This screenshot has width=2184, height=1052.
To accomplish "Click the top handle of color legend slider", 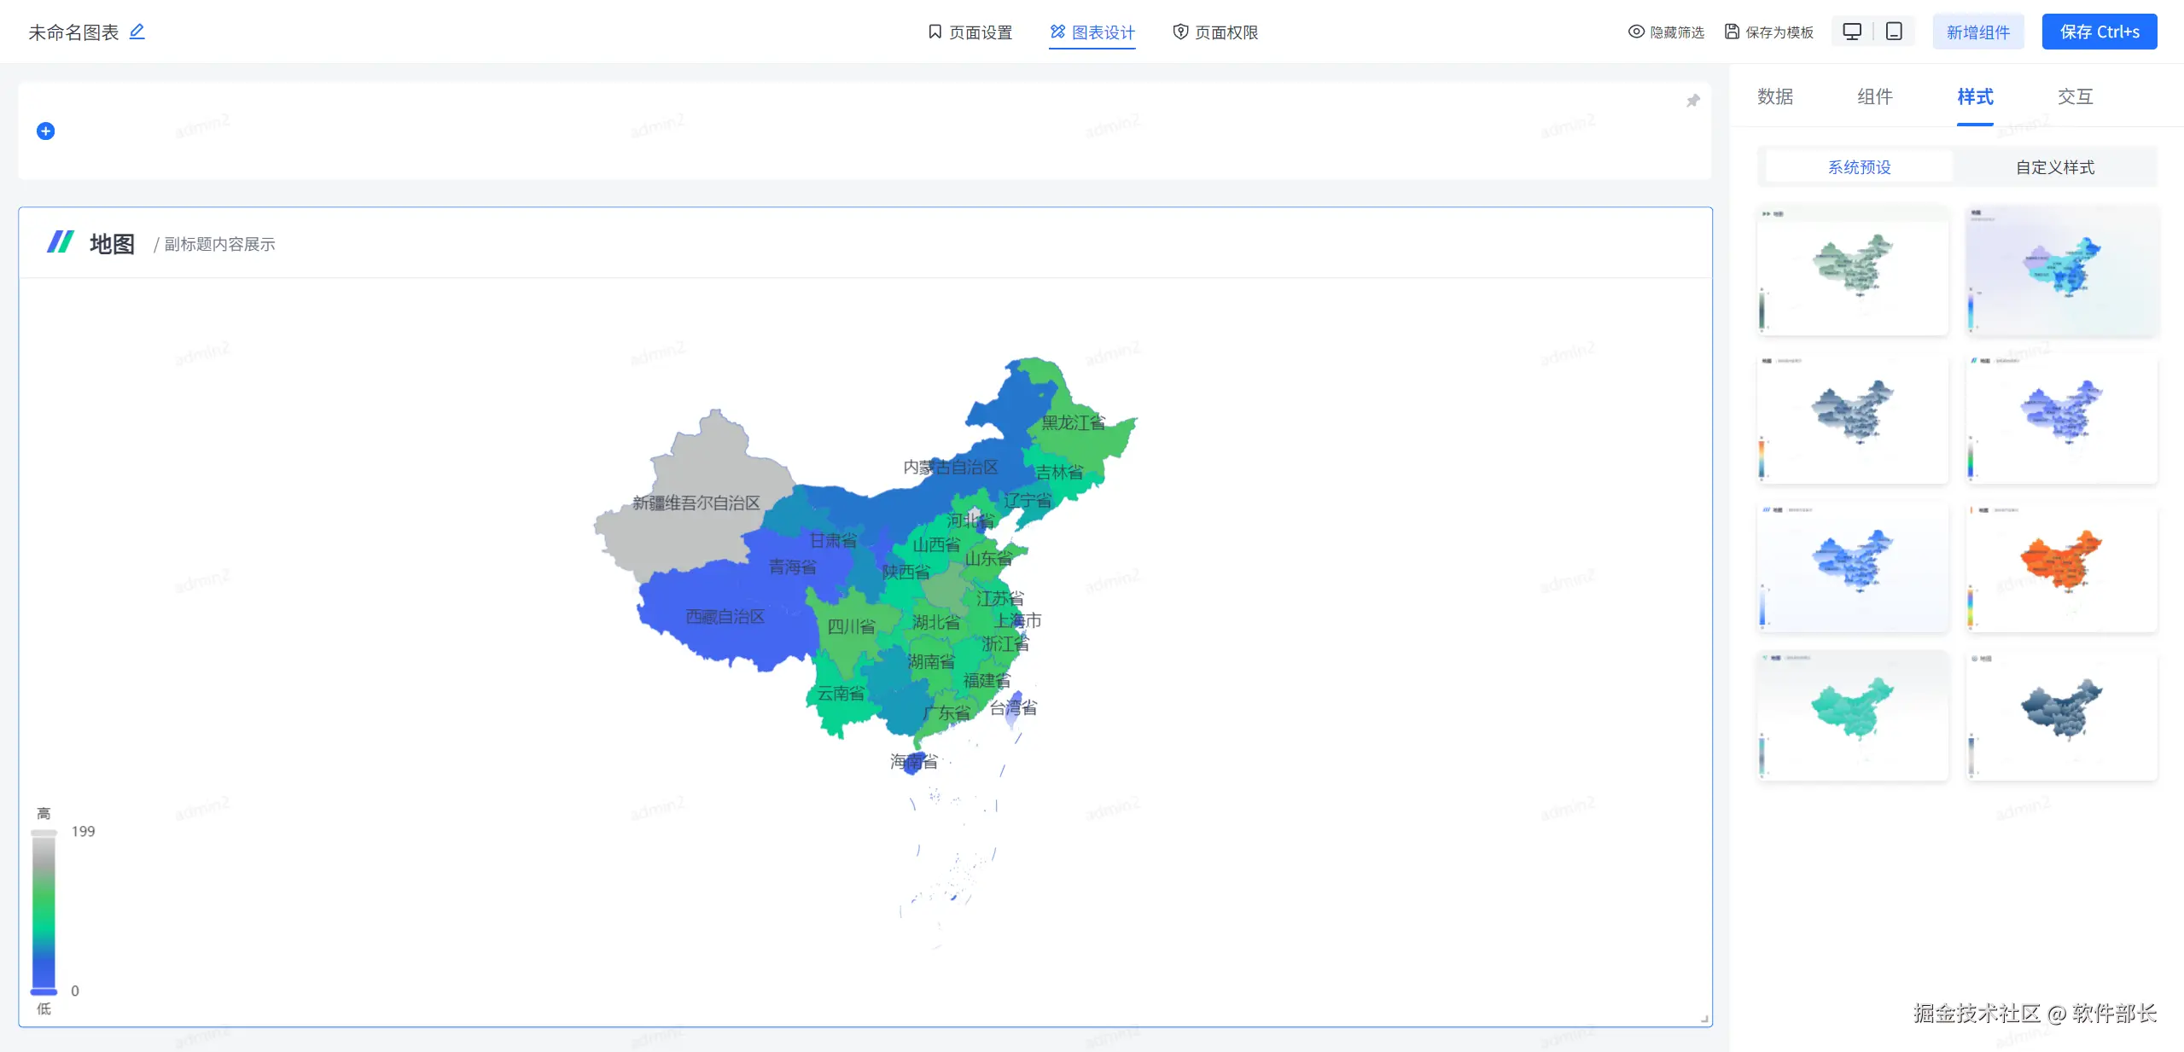I will [x=44, y=833].
